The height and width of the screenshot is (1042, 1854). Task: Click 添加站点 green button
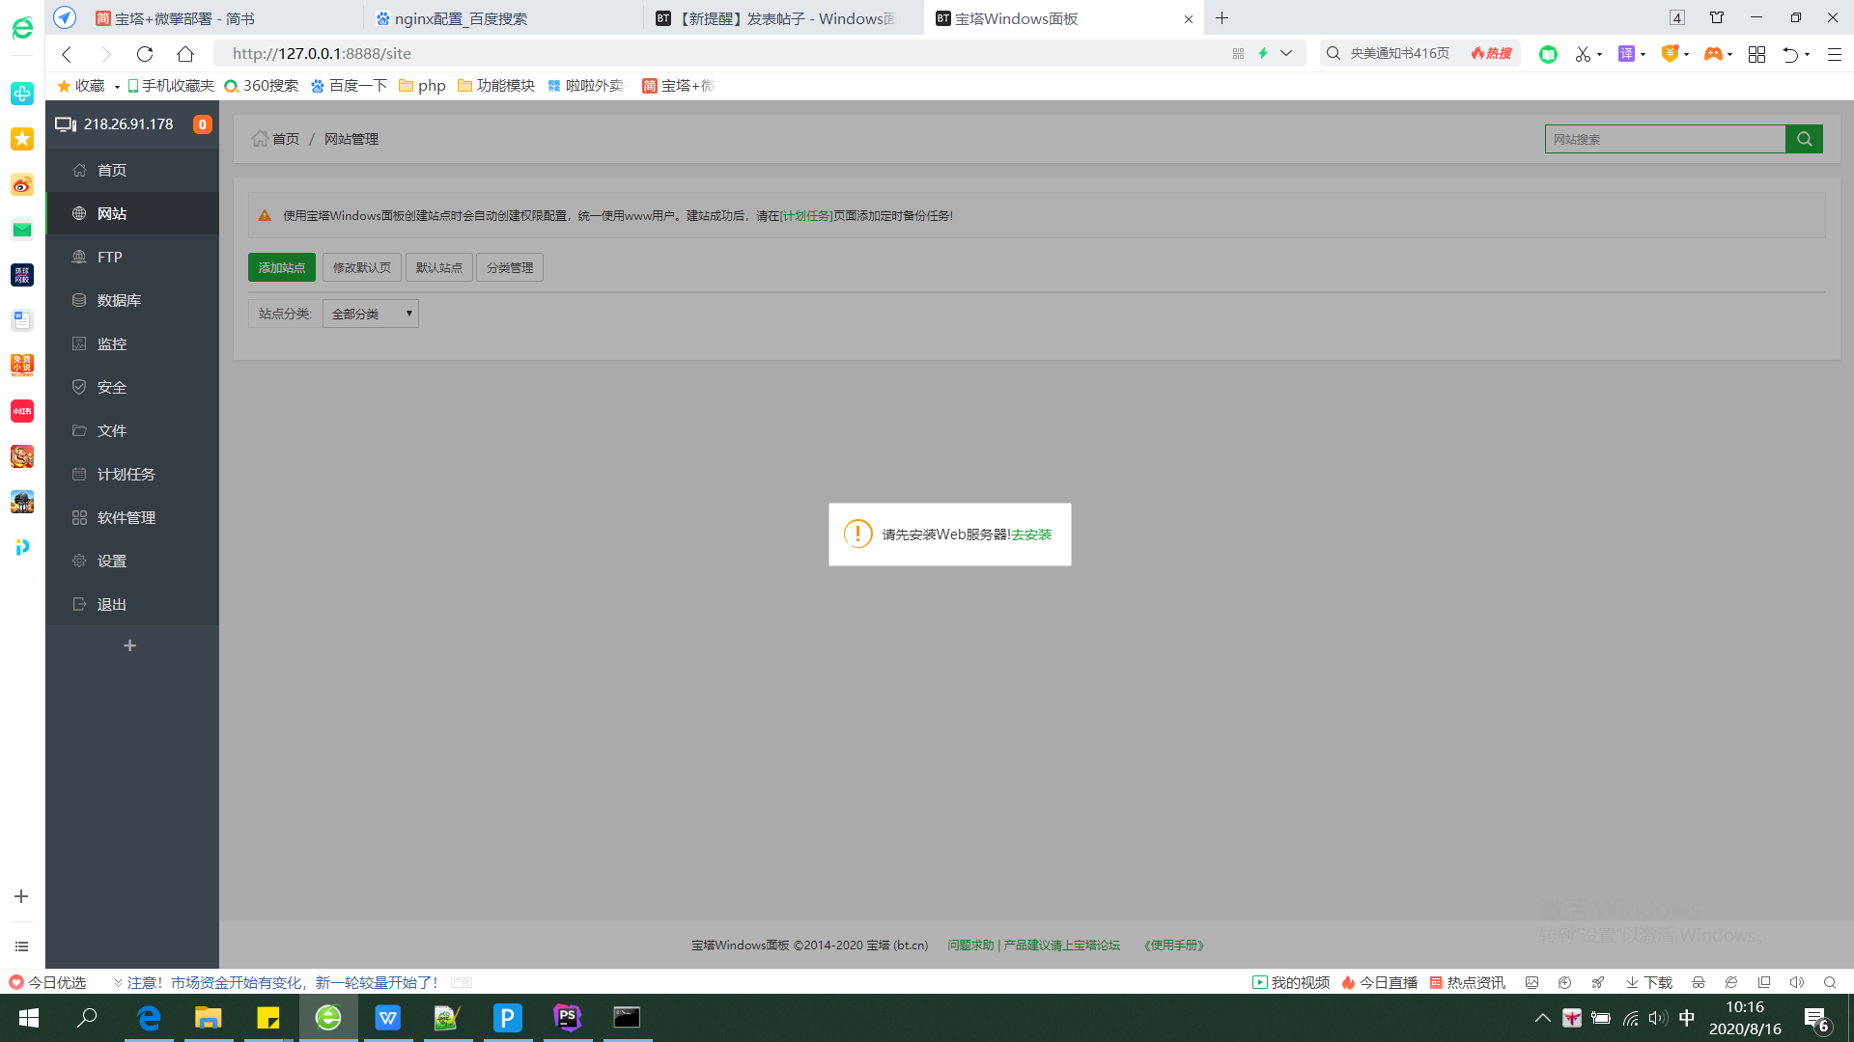pyautogui.click(x=282, y=267)
